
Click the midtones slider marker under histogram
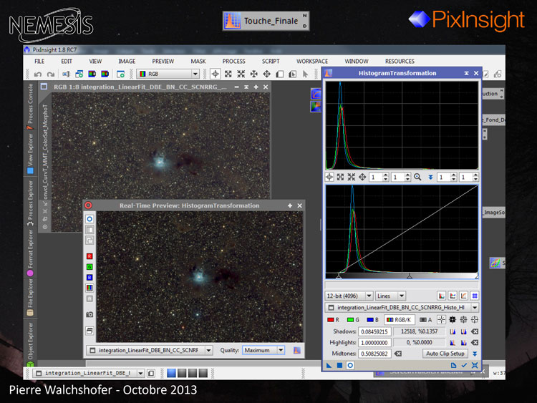(x=410, y=276)
